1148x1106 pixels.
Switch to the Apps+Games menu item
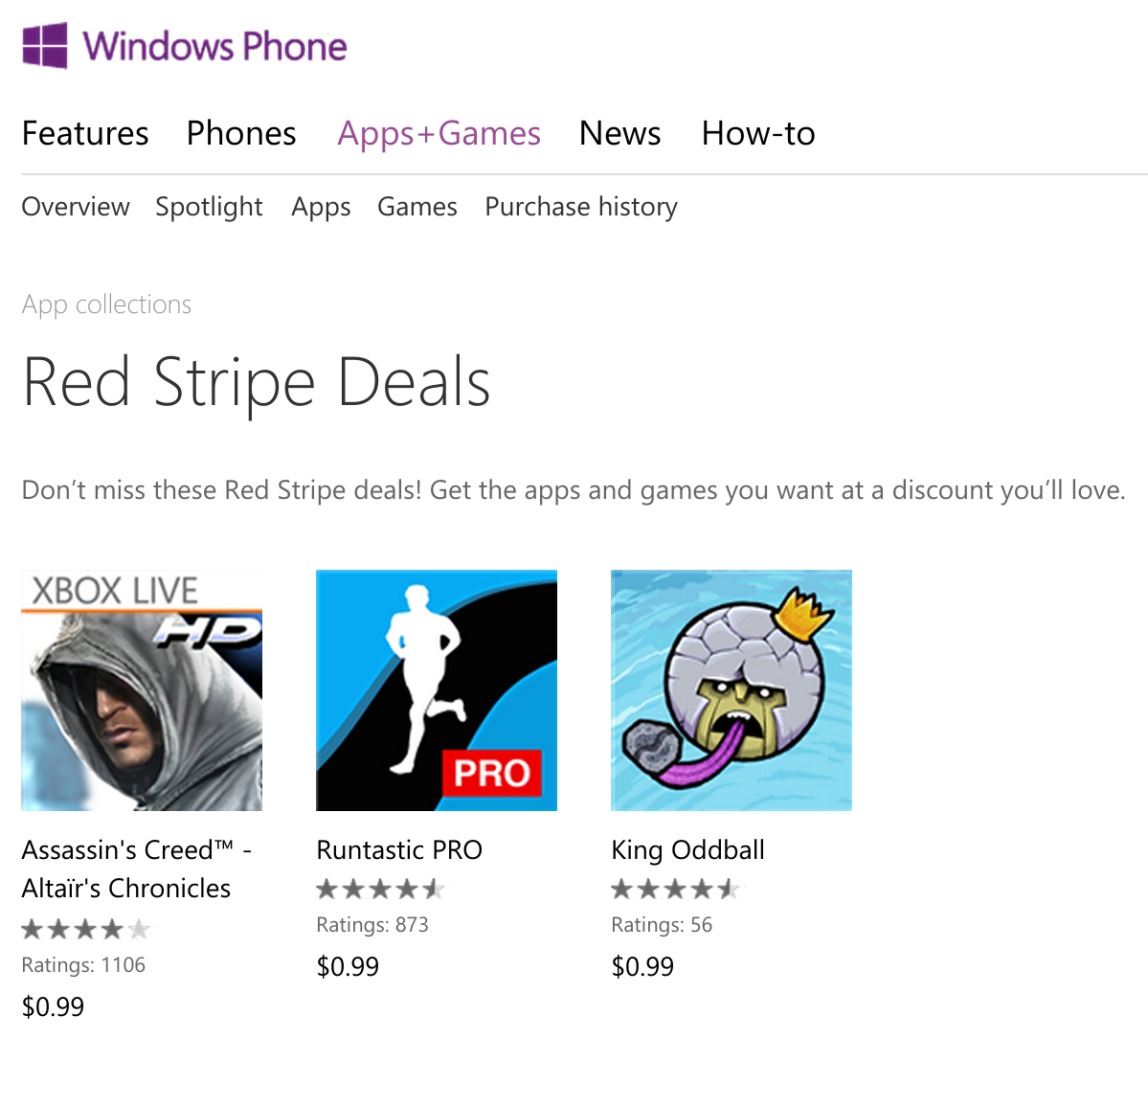(439, 133)
